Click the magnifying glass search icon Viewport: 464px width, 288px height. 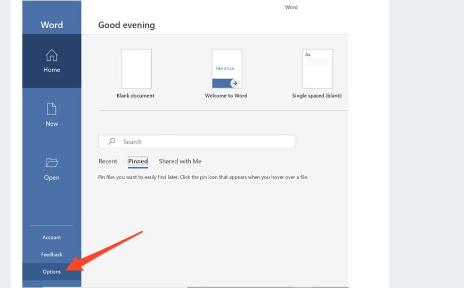pyautogui.click(x=112, y=141)
